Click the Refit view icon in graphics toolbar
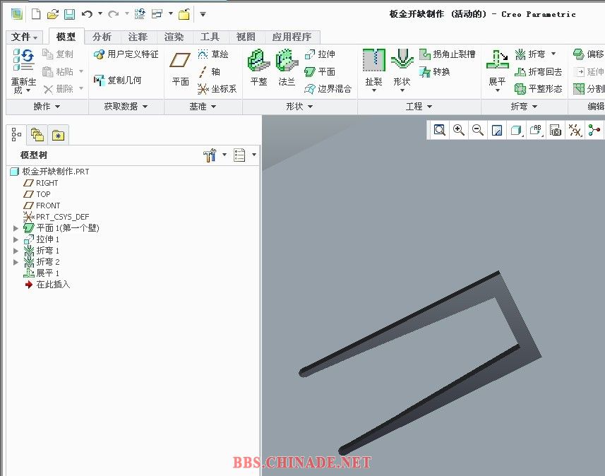This screenshot has width=605, height=476. coord(440,130)
